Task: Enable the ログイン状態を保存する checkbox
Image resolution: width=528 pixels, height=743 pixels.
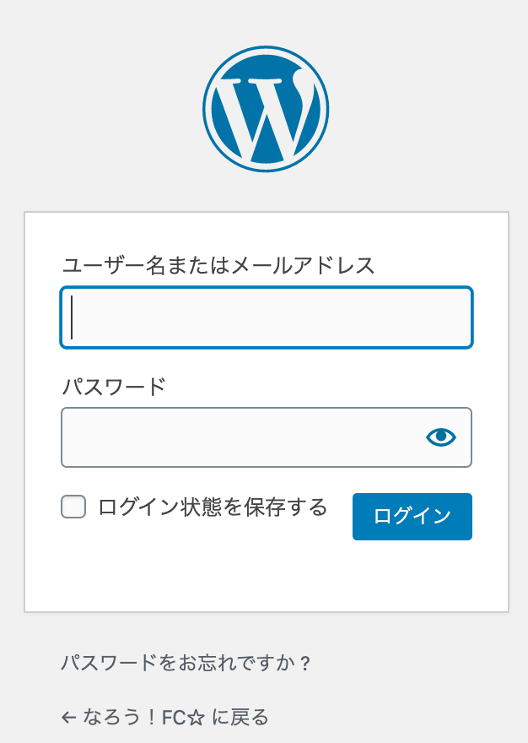Action: 73,507
